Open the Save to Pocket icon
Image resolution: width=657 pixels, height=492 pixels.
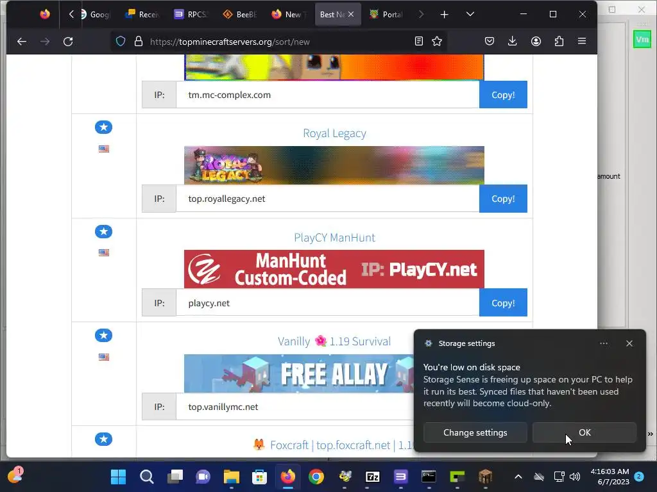(x=490, y=41)
